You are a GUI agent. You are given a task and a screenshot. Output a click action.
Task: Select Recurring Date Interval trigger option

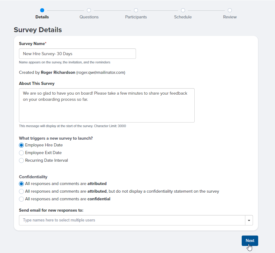pos(21,160)
